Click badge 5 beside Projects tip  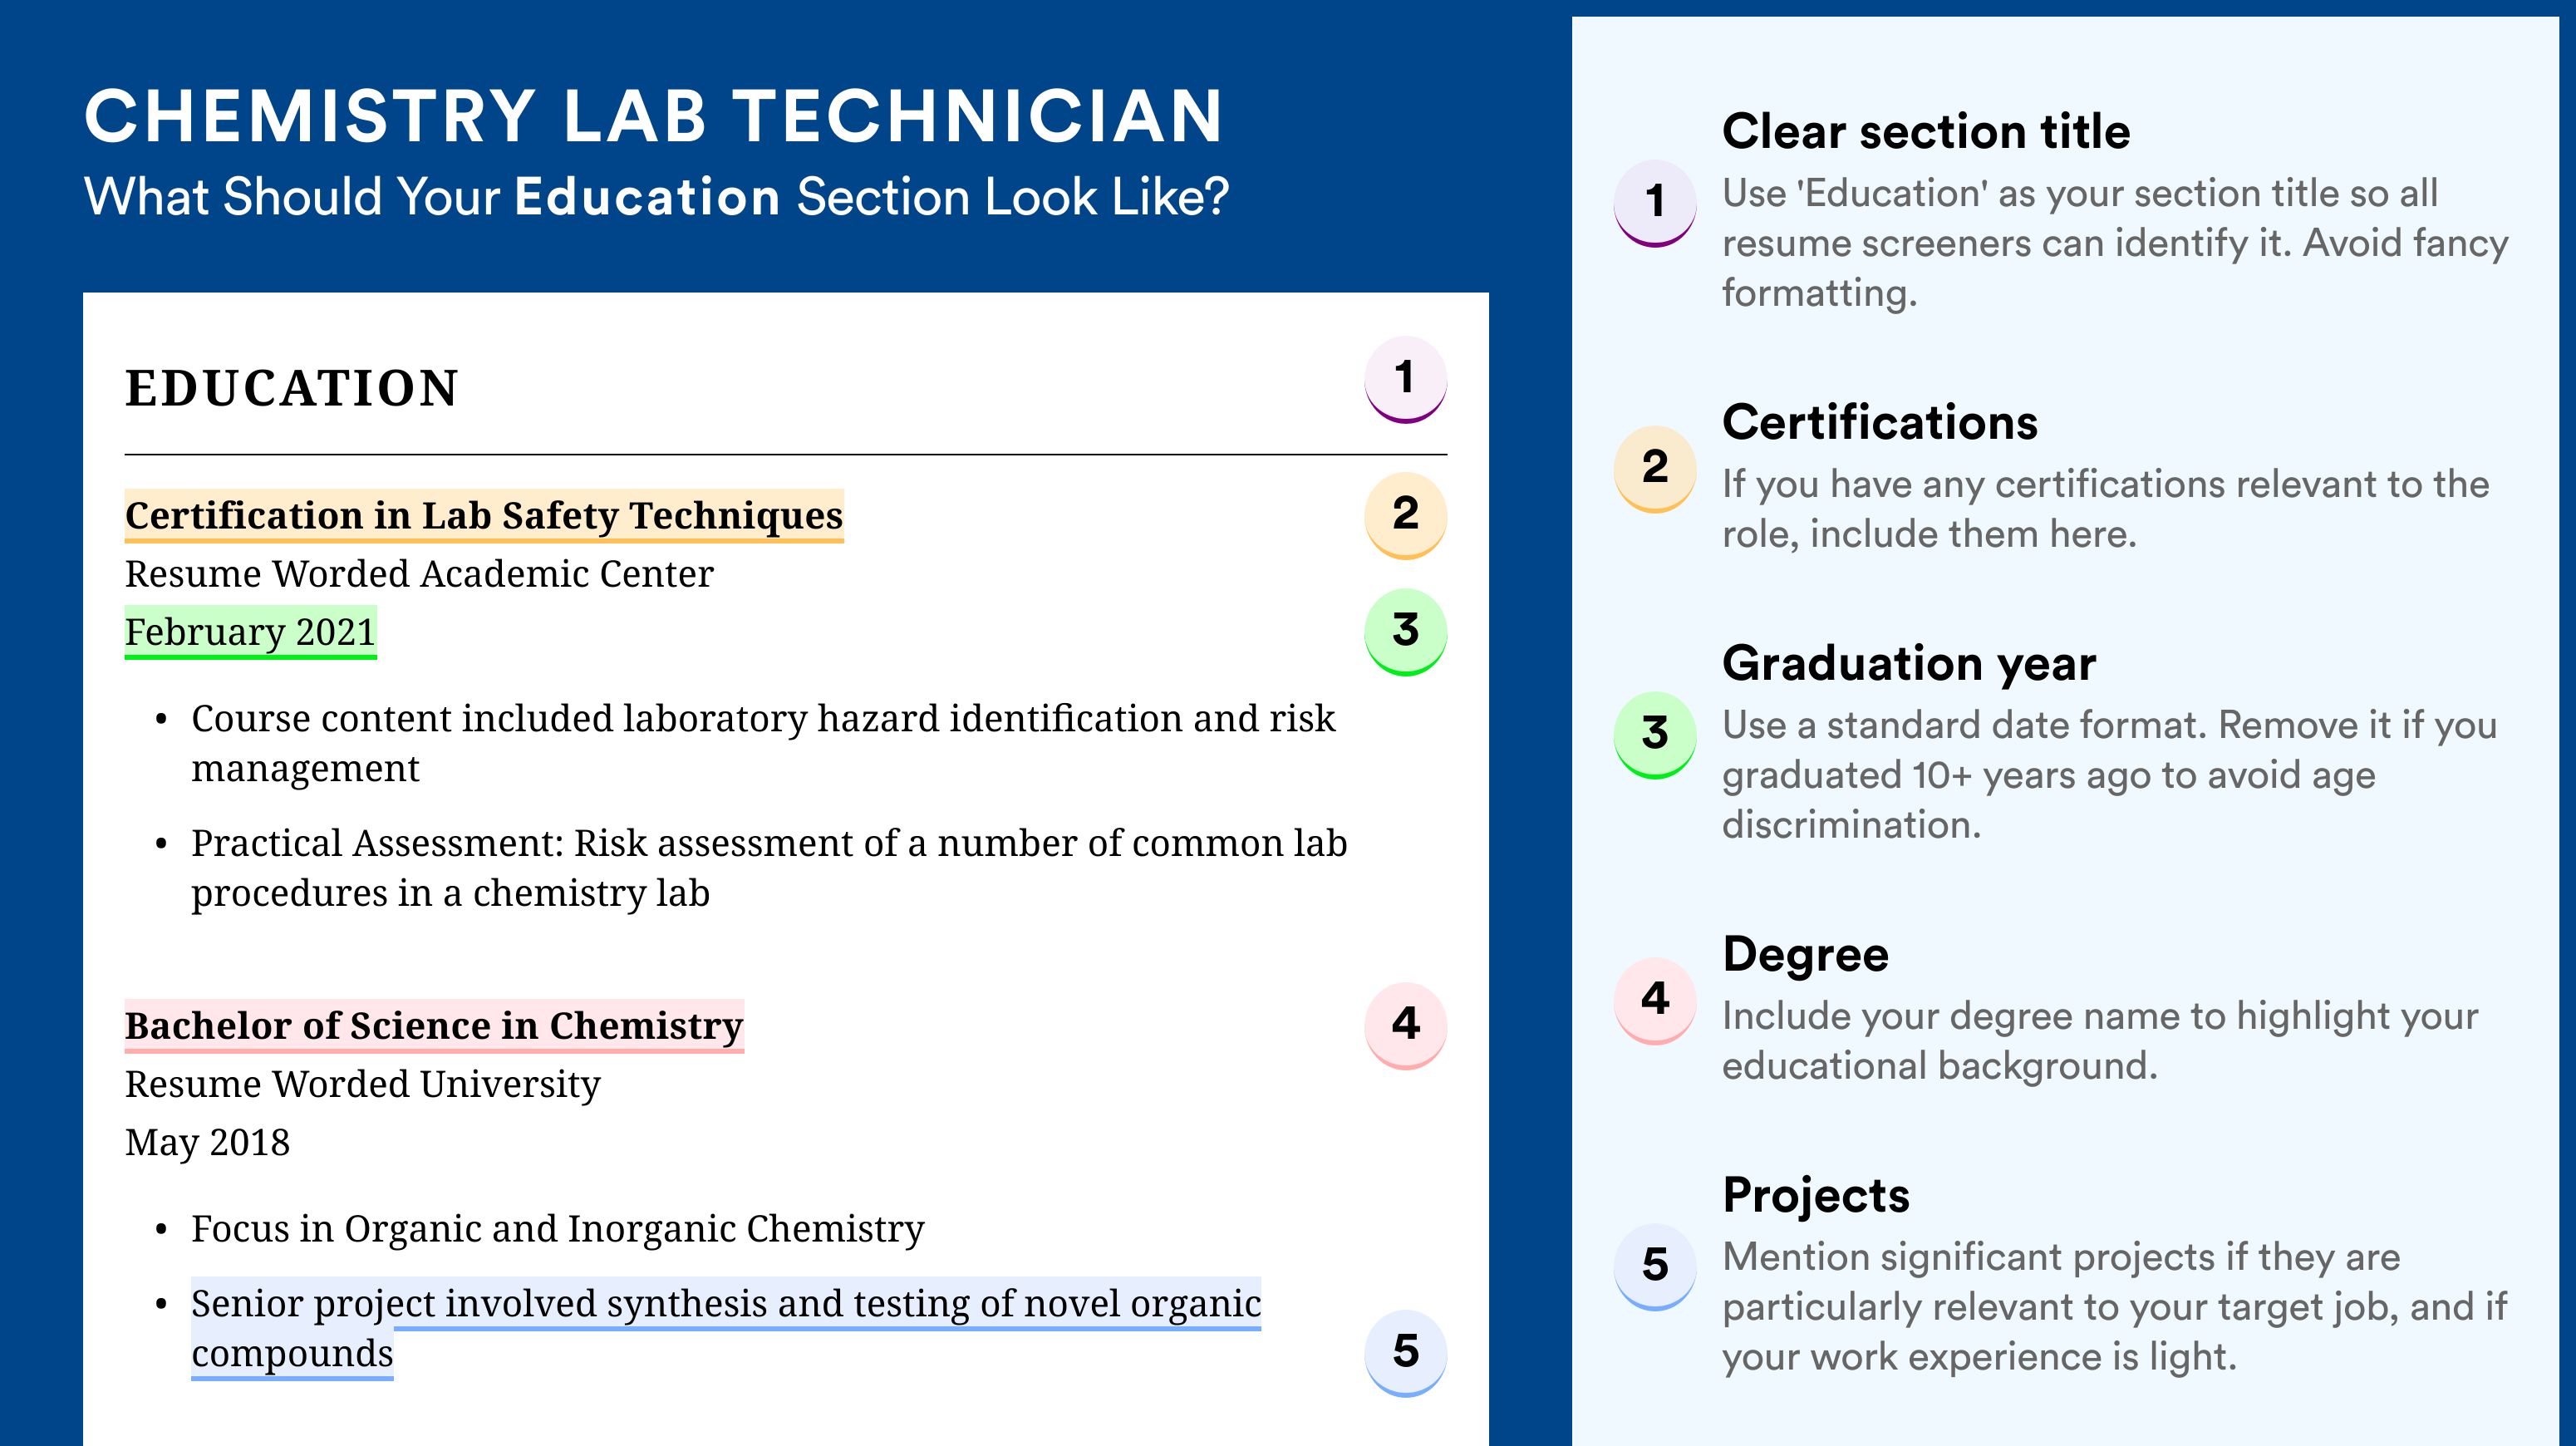1655,1266
